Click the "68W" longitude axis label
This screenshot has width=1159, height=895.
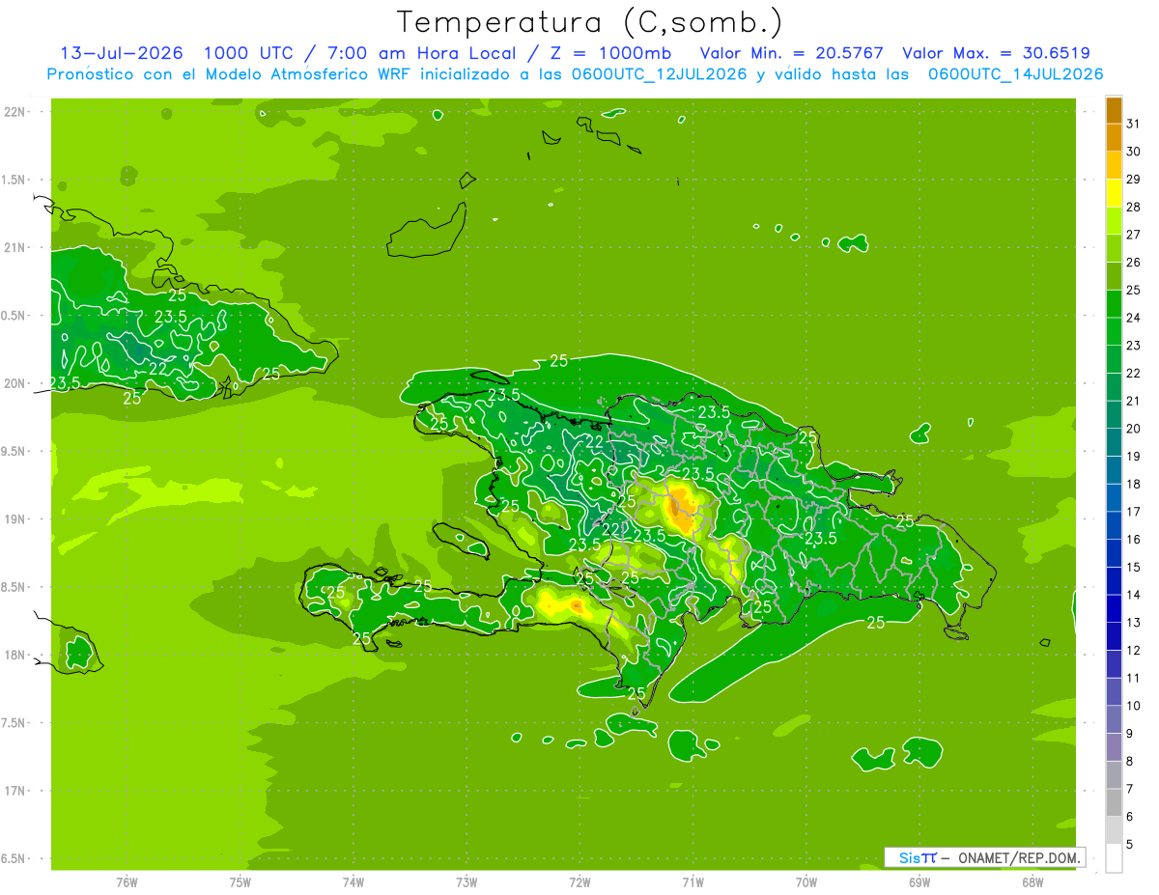click(x=1032, y=881)
